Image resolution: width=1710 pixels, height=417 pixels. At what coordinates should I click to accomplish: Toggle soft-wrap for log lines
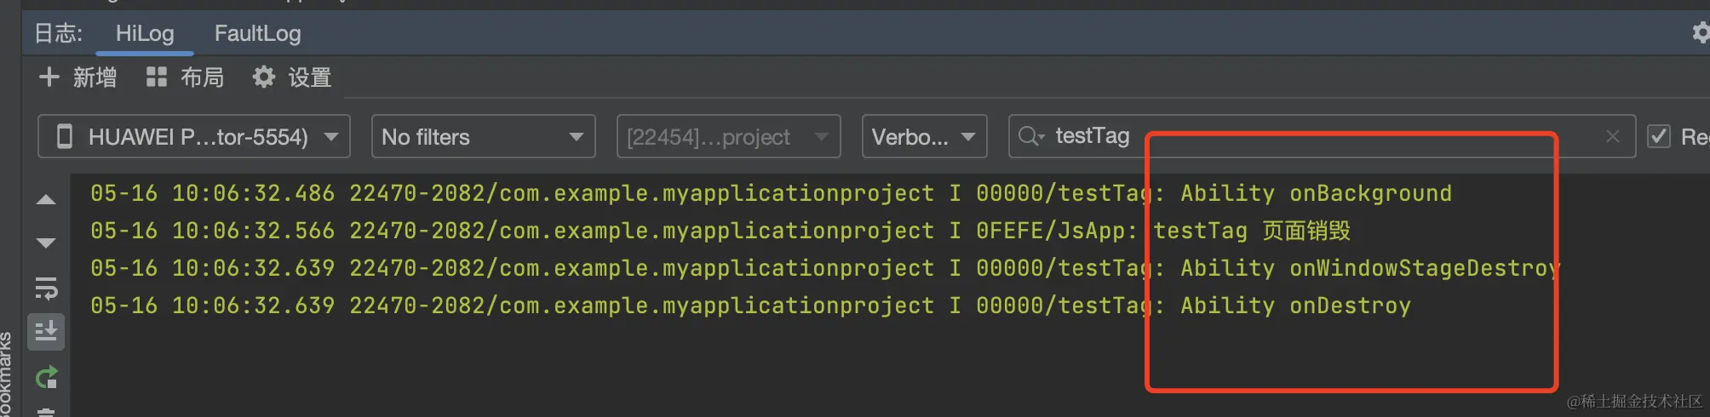pos(46,288)
